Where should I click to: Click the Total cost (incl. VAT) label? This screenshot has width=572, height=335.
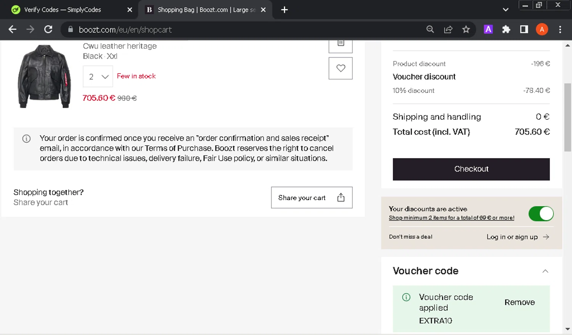[431, 132]
